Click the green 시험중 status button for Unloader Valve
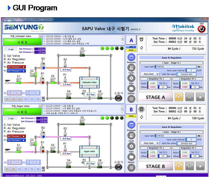This screenshot has width=209, height=177. [22, 42]
